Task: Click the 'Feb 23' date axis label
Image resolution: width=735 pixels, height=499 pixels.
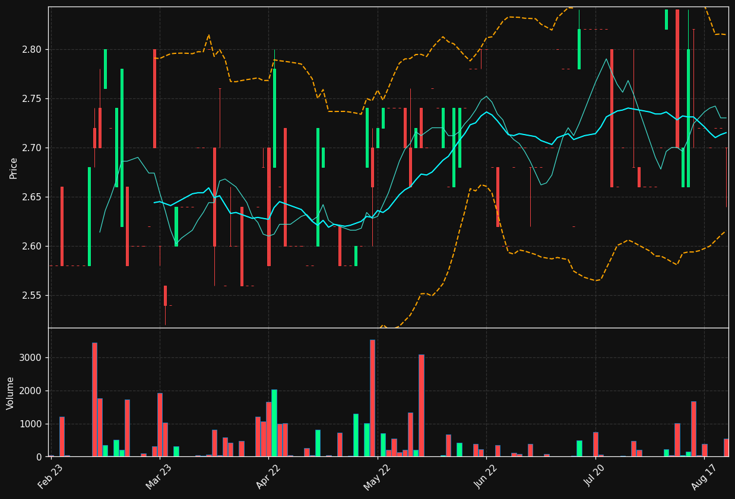Action: [50, 476]
